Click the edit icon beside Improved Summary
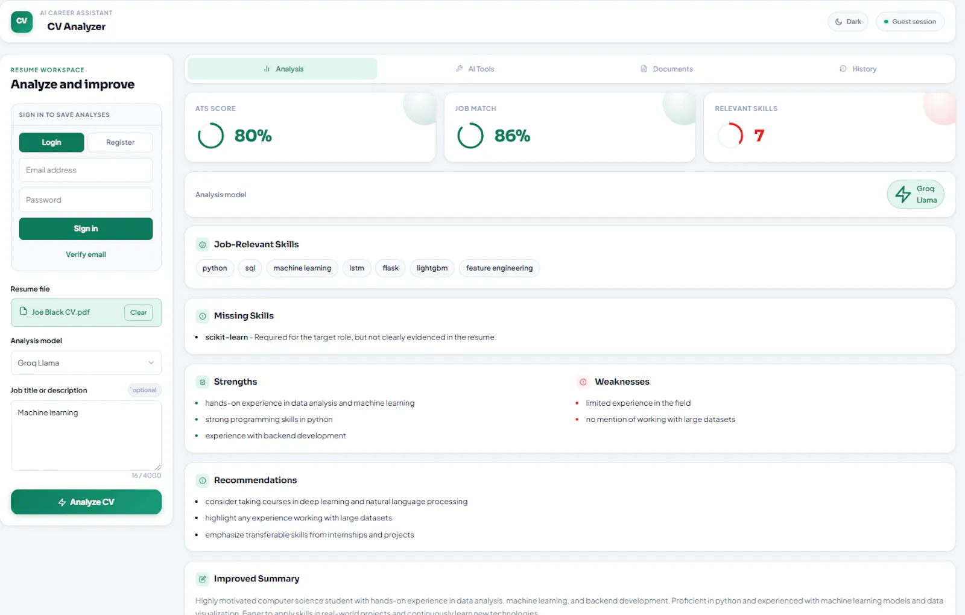 click(x=203, y=579)
